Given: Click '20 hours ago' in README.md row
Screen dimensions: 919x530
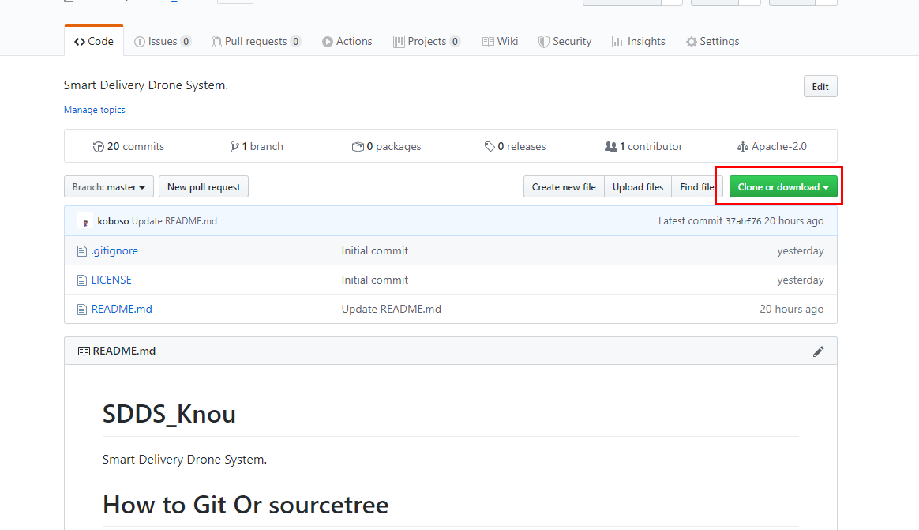Looking at the screenshot, I should (x=791, y=309).
